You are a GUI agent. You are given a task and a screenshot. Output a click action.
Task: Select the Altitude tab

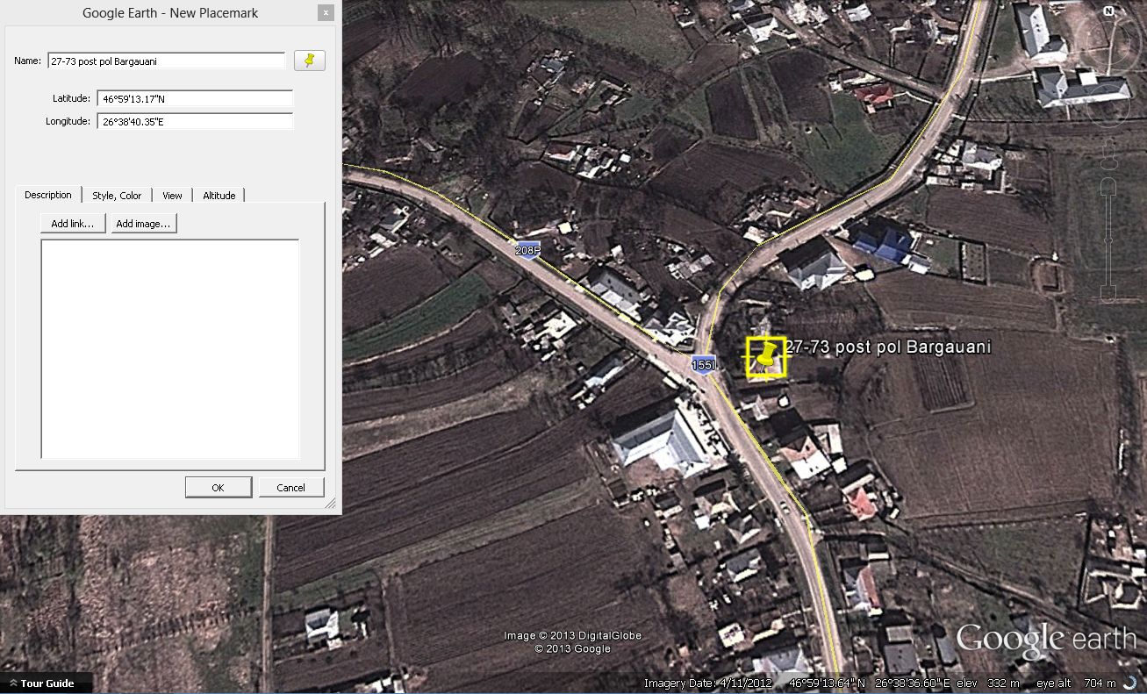pos(219,196)
